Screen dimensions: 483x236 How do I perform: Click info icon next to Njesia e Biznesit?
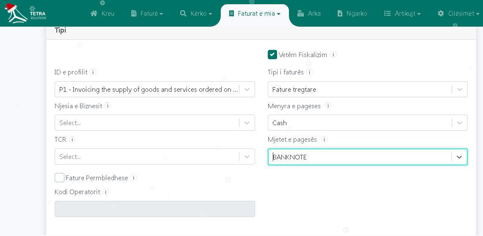(x=108, y=106)
